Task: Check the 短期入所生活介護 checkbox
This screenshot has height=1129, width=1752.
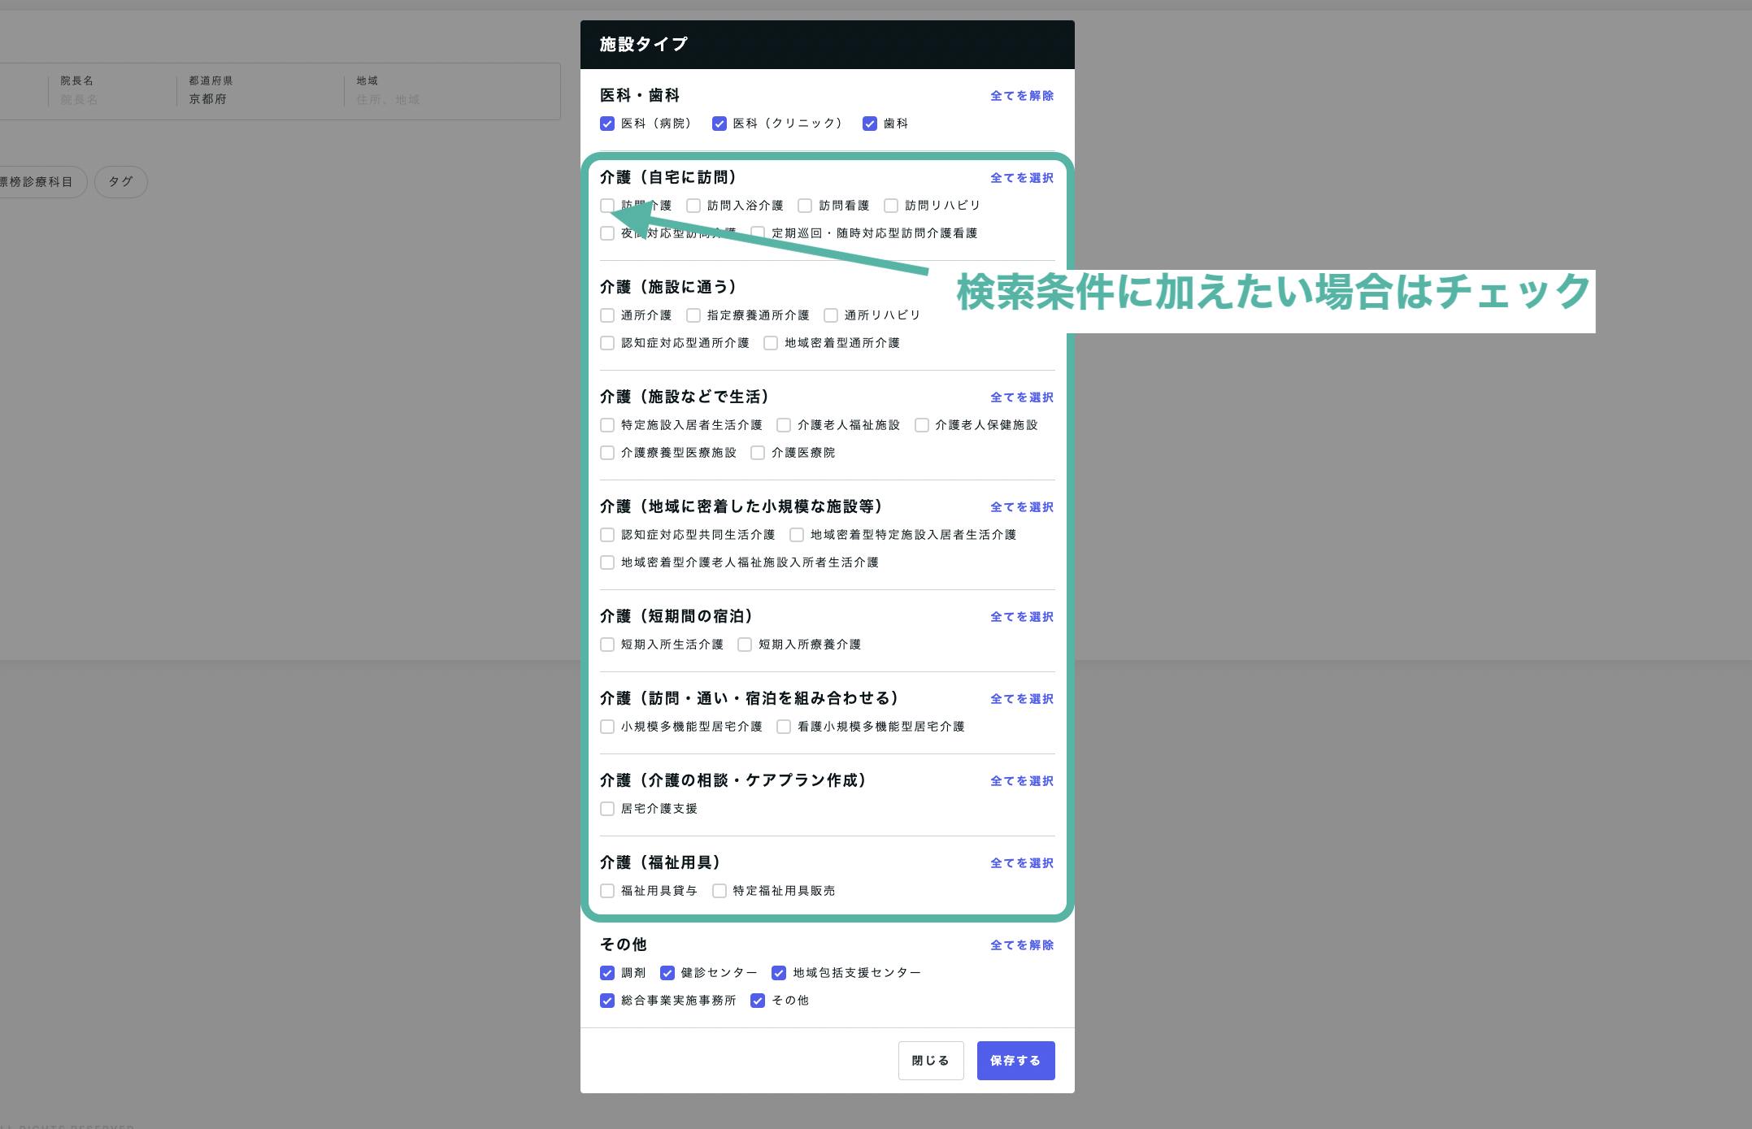Action: pos(607,645)
